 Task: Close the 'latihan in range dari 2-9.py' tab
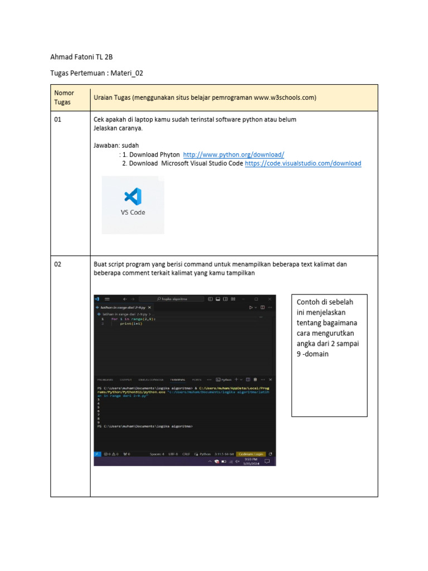149,308
